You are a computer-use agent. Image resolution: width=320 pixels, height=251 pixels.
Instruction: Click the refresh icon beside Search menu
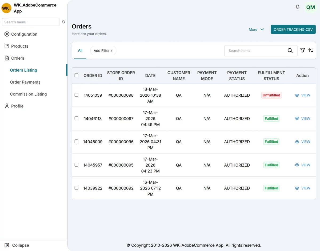click(x=63, y=22)
